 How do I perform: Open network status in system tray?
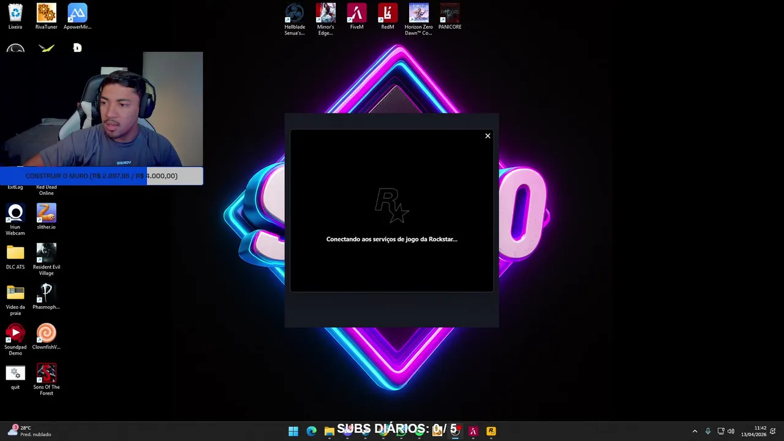click(x=721, y=431)
